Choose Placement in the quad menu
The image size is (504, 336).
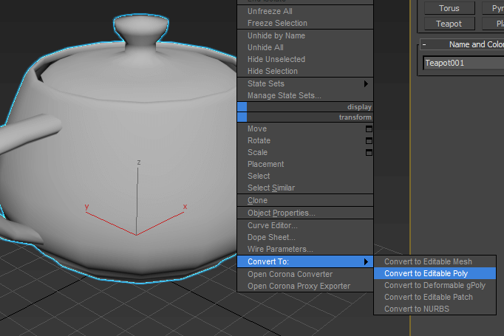click(305, 164)
